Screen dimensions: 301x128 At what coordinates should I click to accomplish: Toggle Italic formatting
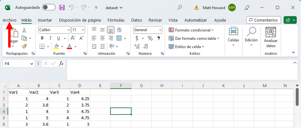(x=51, y=38)
